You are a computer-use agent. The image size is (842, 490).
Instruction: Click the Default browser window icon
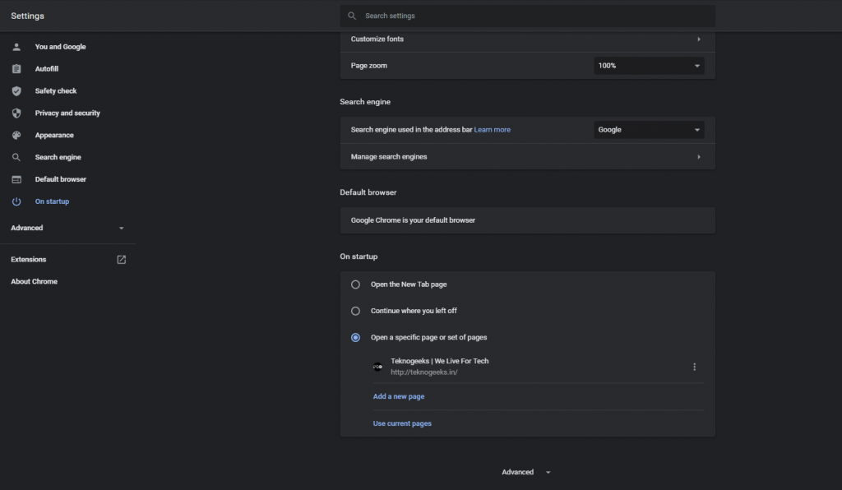tap(16, 179)
